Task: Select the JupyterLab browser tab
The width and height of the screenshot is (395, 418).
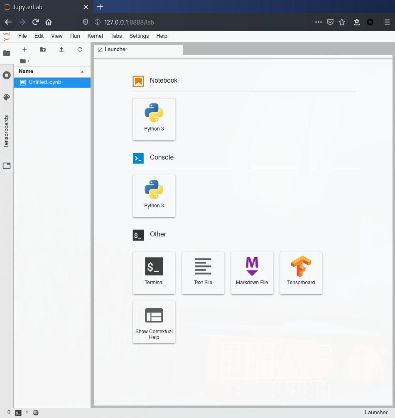Action: 47,7
